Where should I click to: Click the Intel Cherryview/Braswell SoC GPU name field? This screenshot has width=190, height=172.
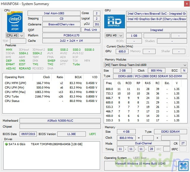156,14
